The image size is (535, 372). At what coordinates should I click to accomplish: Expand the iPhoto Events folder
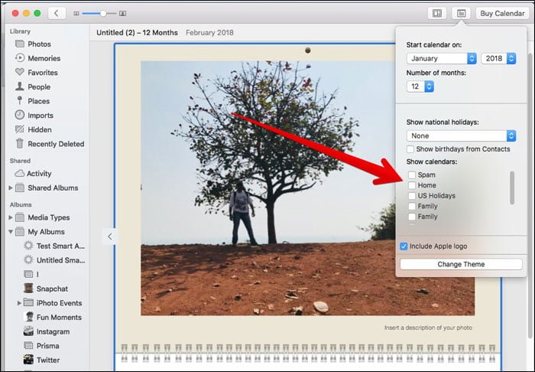click(x=19, y=303)
